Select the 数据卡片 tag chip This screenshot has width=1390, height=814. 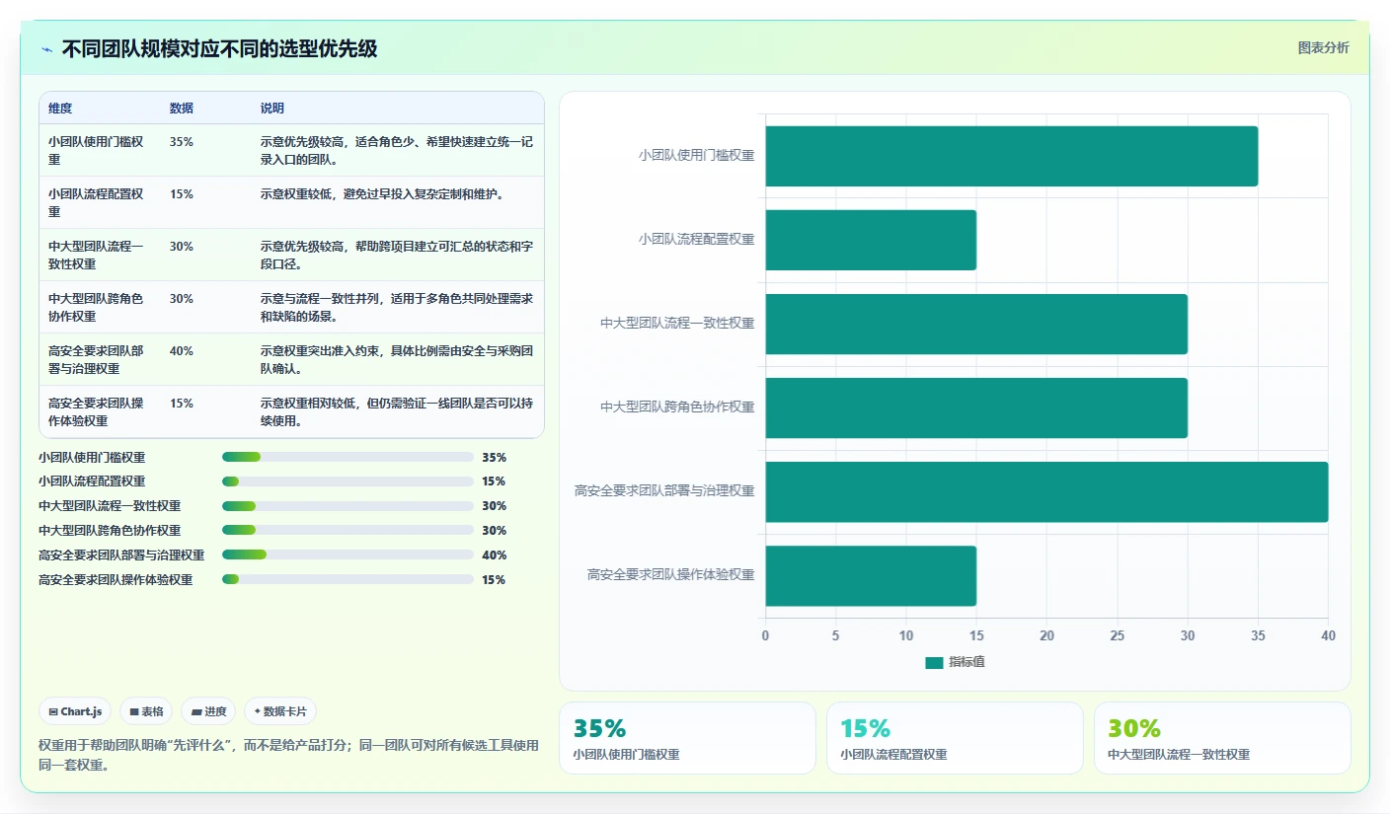click(x=280, y=711)
